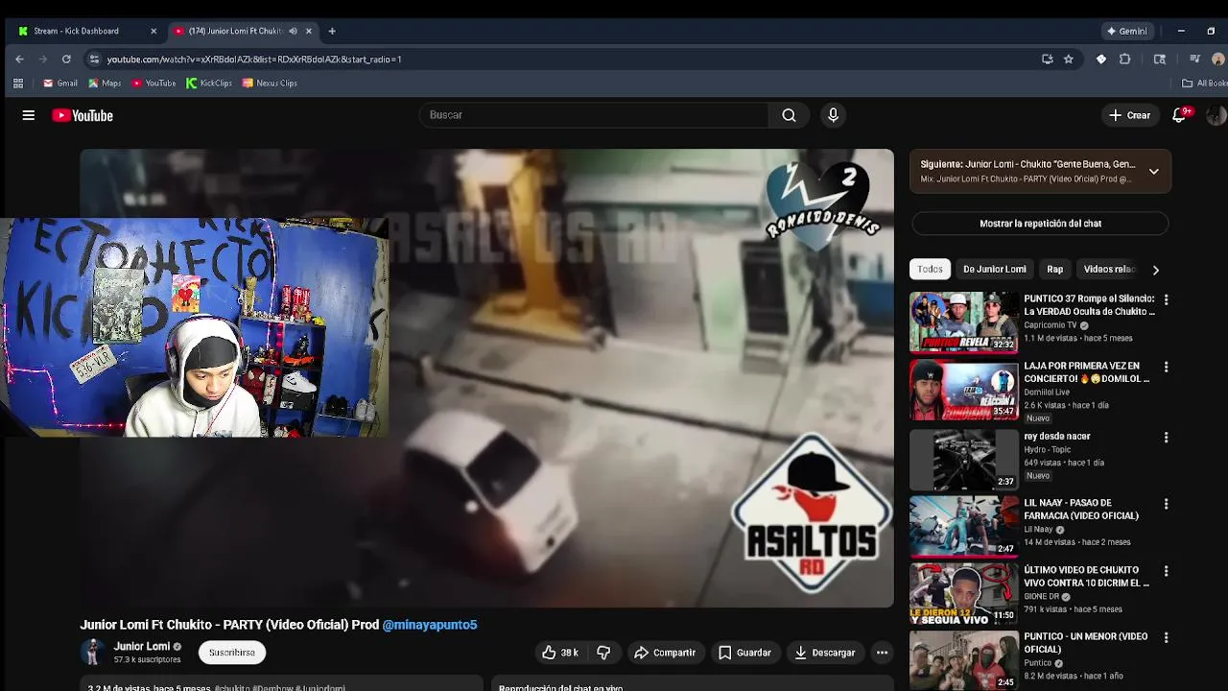1228x691 pixels.
Task: Open browser extensions puzzle icon
Action: (x=1124, y=59)
